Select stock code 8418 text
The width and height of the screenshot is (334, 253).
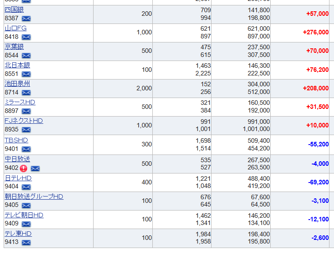click(11, 37)
